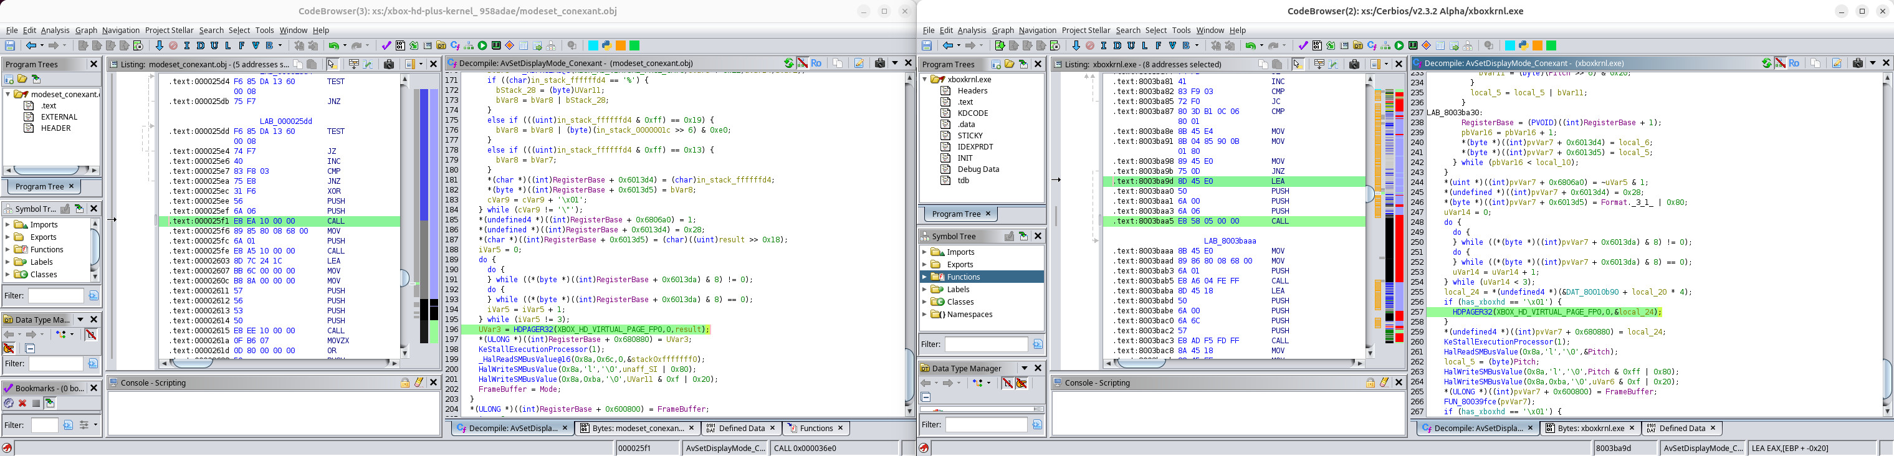
Task: Open undo history dropdown arrow in left toolbar
Action: click(345, 45)
